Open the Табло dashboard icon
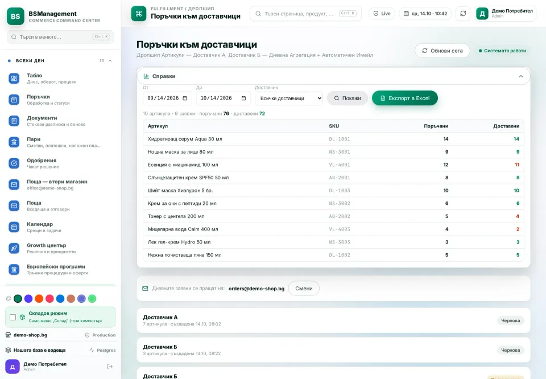The width and height of the screenshot is (546, 379). point(14,79)
